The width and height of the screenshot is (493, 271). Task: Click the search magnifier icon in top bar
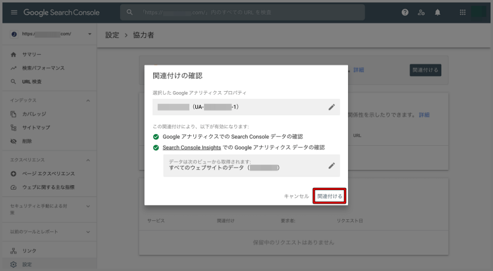130,12
